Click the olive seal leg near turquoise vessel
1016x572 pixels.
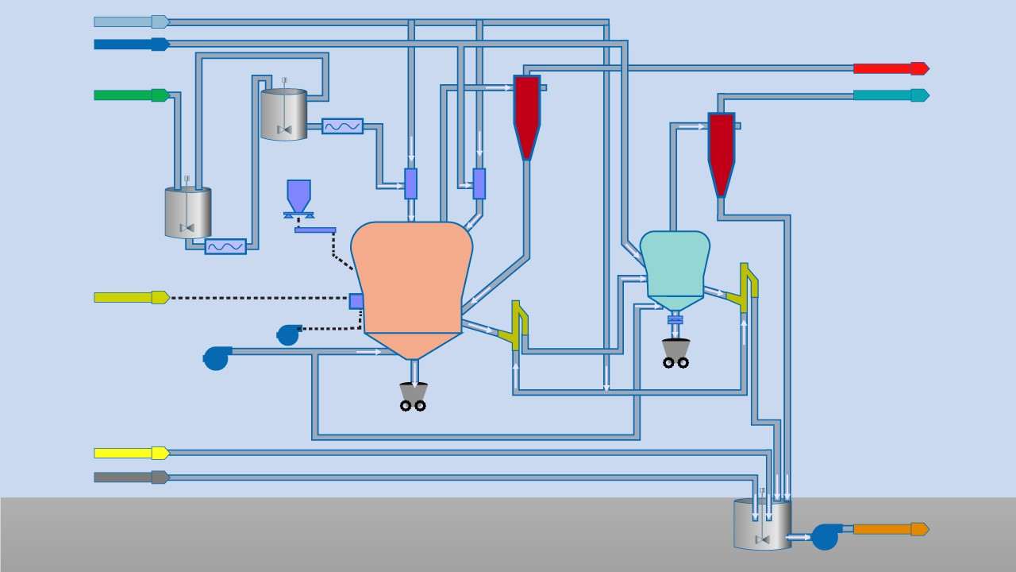[743, 288]
